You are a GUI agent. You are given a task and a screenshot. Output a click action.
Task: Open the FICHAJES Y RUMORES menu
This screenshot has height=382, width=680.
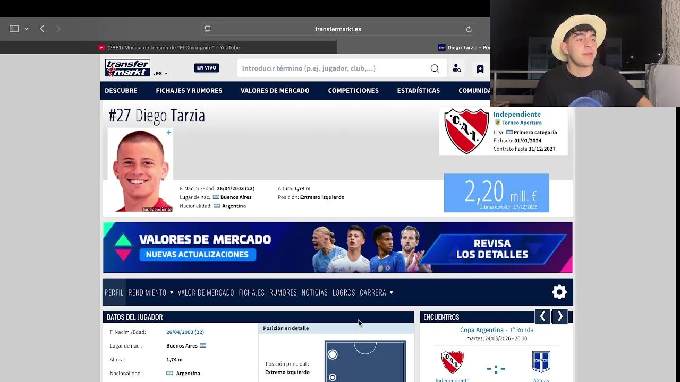(x=189, y=91)
